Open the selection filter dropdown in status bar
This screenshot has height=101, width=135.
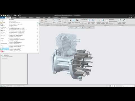click(x=129, y=86)
